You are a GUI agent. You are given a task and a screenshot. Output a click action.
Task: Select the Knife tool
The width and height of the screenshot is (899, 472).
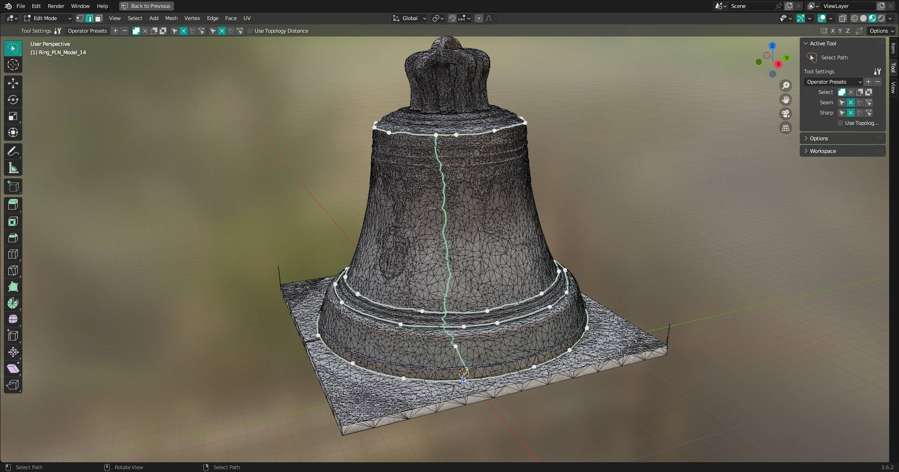point(13,270)
